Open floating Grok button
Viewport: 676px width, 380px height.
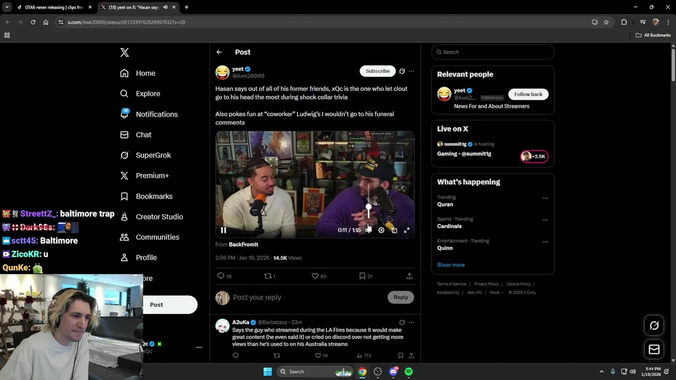pyautogui.click(x=654, y=326)
